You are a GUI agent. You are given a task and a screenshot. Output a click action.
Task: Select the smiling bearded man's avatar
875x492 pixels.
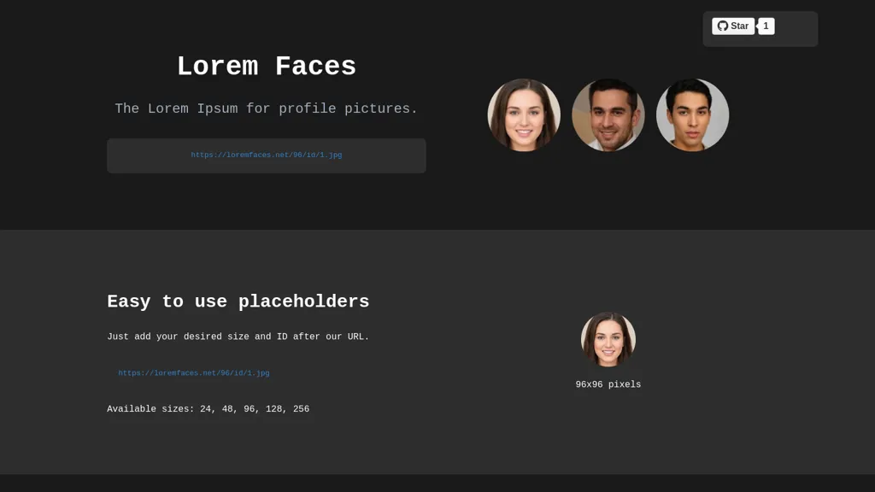point(608,115)
